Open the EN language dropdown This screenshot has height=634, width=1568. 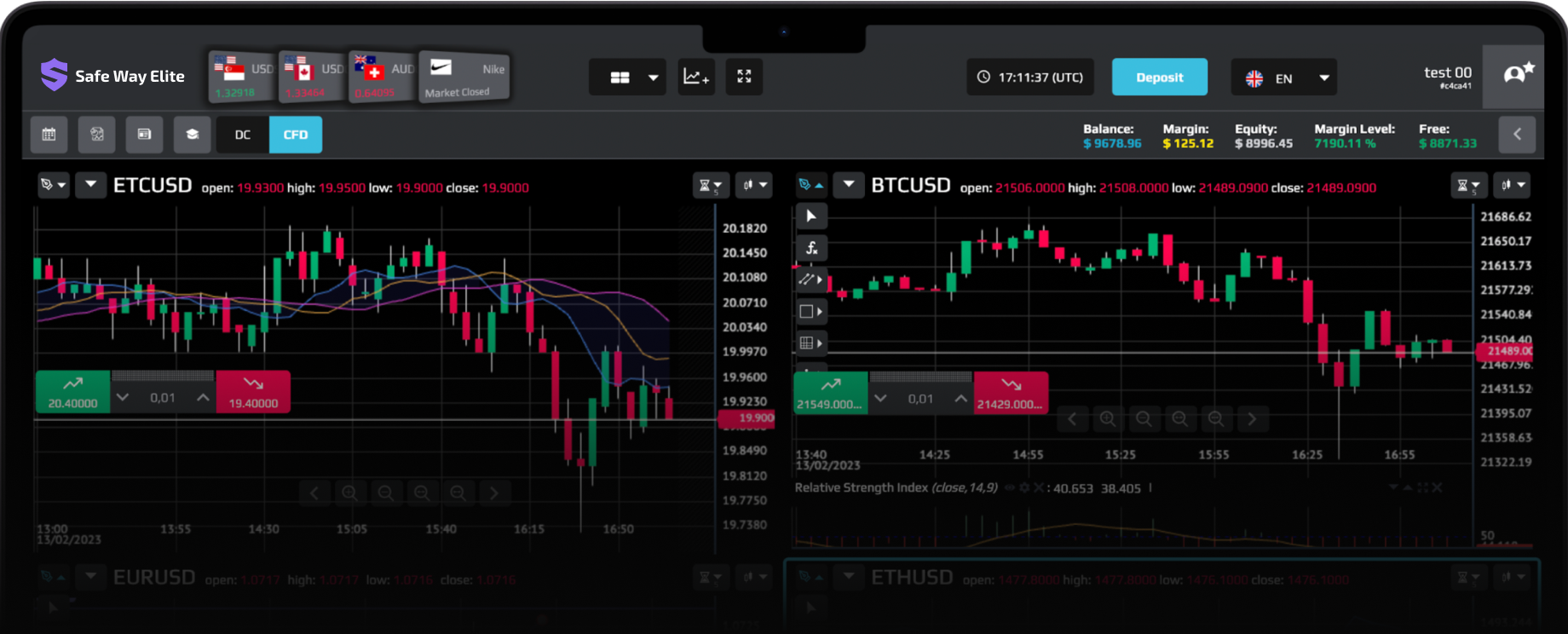point(1283,78)
